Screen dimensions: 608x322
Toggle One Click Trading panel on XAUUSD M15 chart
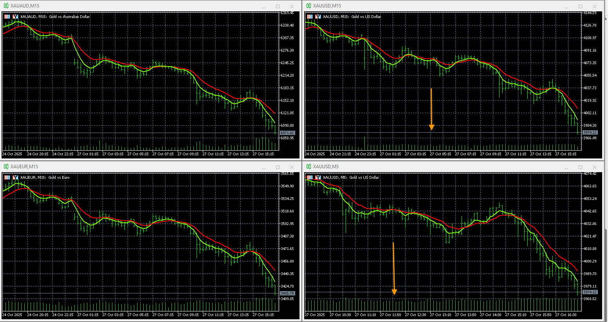coord(310,17)
